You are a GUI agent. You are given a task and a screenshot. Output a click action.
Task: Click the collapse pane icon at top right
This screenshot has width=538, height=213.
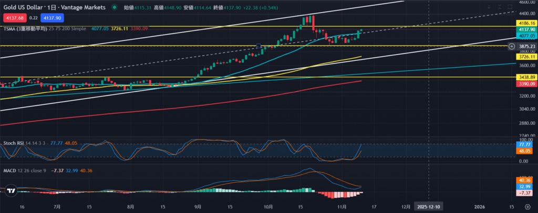coord(500,7)
